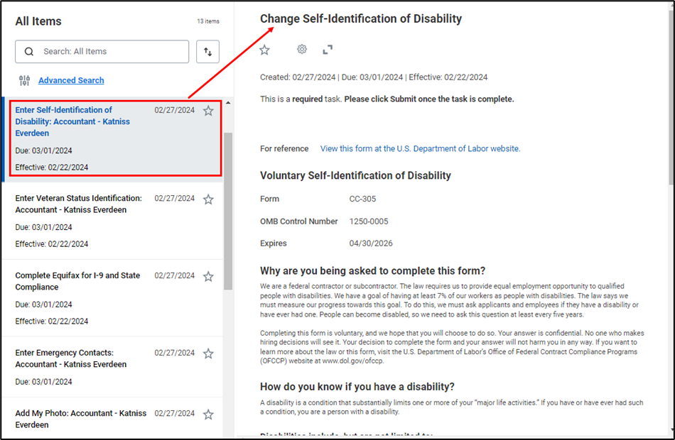View form at U.S. Department of Labor website
This screenshot has width=675, height=440.
(420, 149)
